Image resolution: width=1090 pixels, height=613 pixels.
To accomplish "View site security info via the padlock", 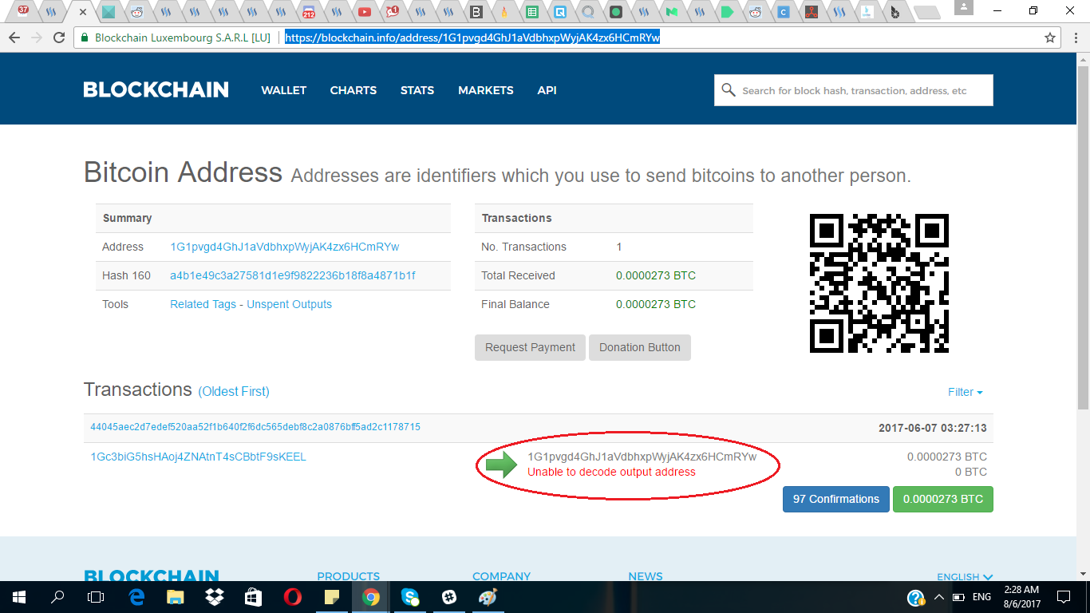I will [85, 38].
